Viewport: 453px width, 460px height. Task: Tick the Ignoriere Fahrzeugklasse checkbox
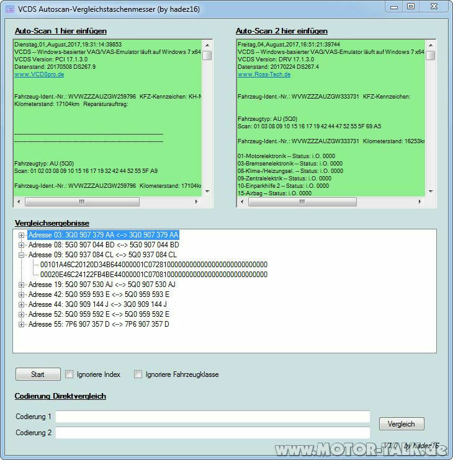click(138, 374)
